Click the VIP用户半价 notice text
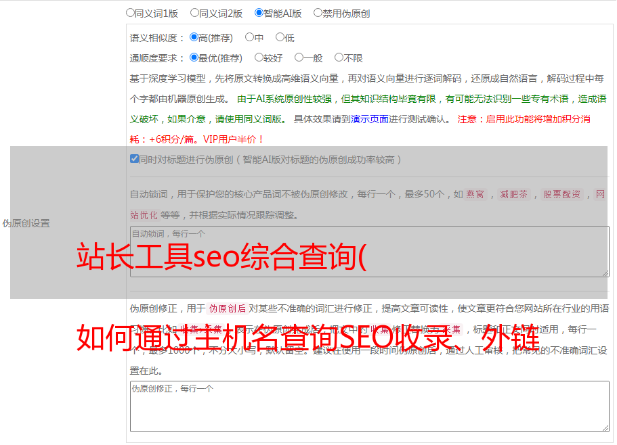The image size is (617, 445). (x=234, y=139)
